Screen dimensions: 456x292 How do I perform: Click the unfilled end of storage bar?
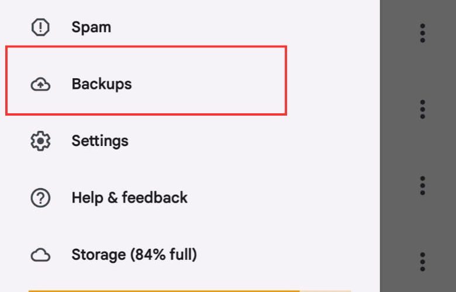(x=325, y=291)
